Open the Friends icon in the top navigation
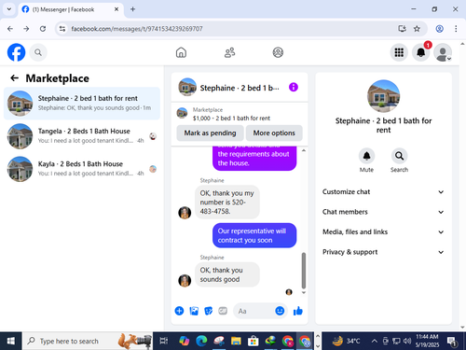This screenshot has height=350, width=466. (229, 52)
